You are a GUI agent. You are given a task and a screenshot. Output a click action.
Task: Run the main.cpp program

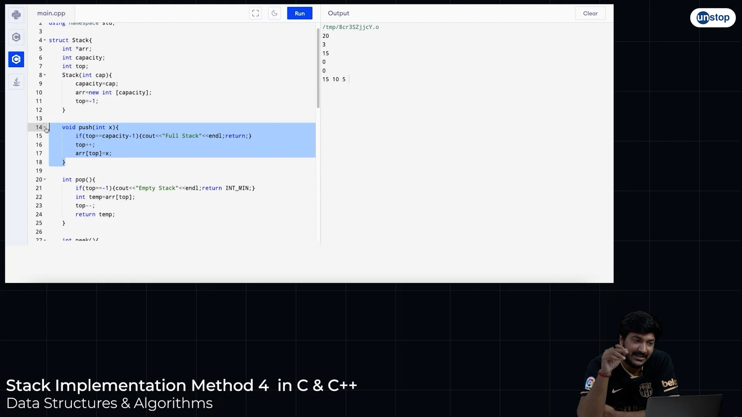300,13
